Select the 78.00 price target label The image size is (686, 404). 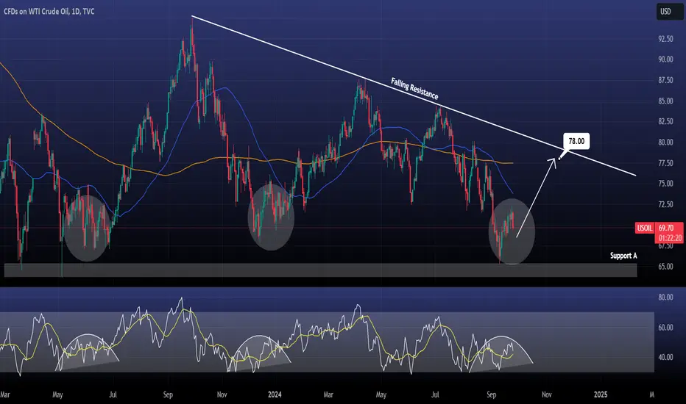(x=576, y=141)
